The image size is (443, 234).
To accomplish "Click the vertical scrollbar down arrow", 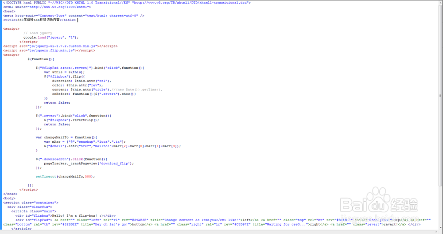I will tap(440, 227).
